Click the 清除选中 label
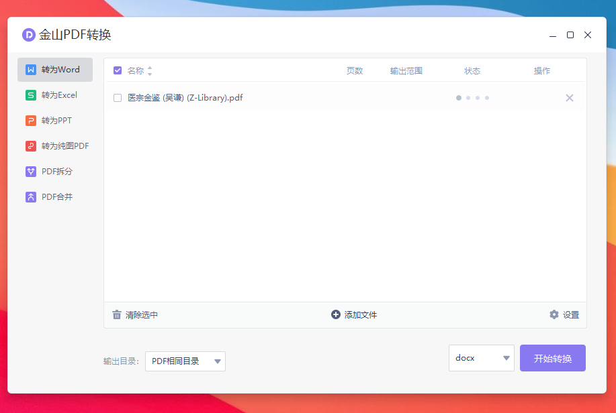The width and height of the screenshot is (616, 413). [x=142, y=315]
